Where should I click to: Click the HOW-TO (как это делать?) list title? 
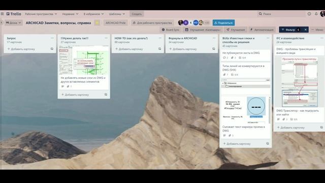131,38
